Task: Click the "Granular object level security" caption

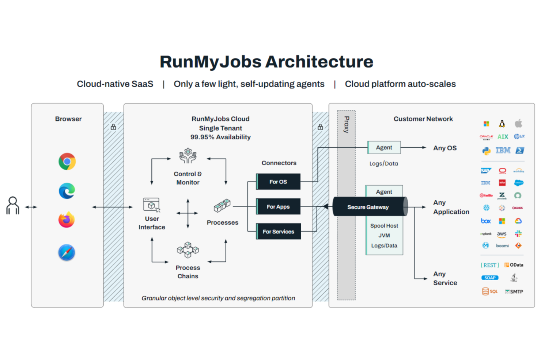Action: 218,298
